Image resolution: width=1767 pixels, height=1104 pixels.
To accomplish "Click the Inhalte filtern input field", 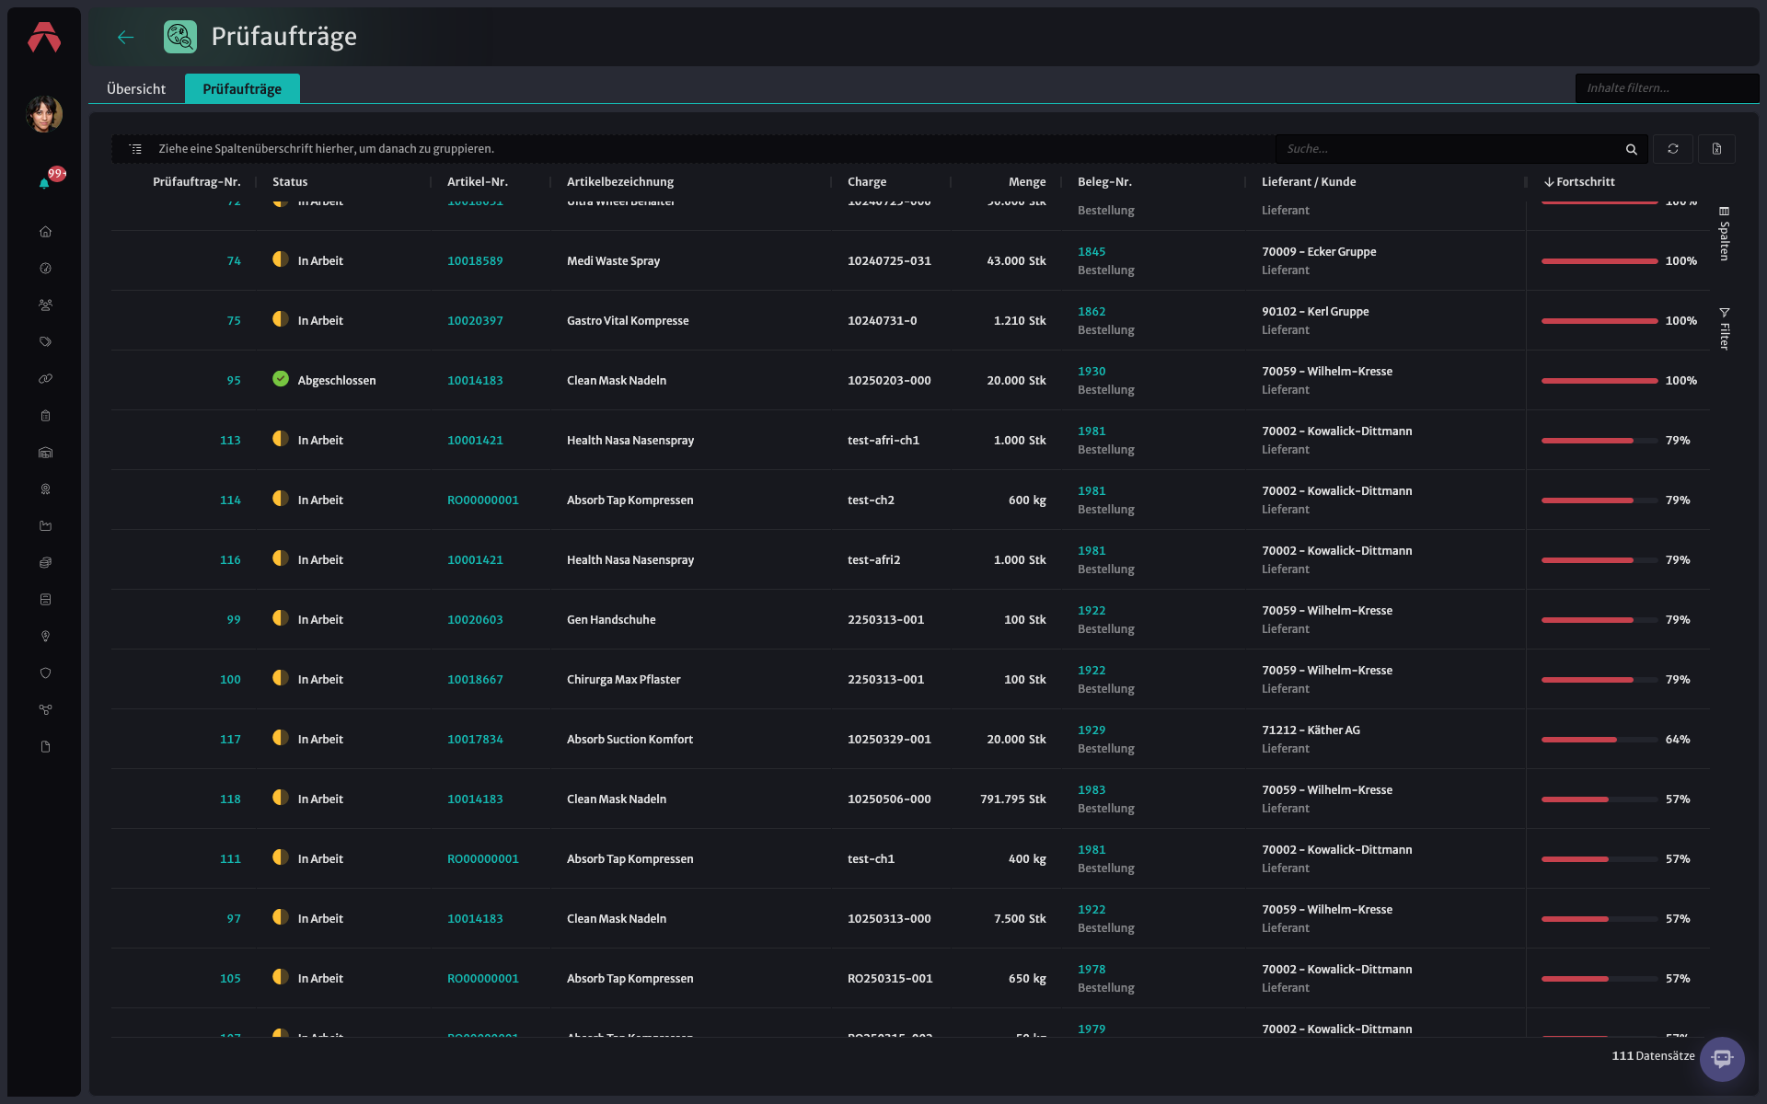I will 1667,88.
